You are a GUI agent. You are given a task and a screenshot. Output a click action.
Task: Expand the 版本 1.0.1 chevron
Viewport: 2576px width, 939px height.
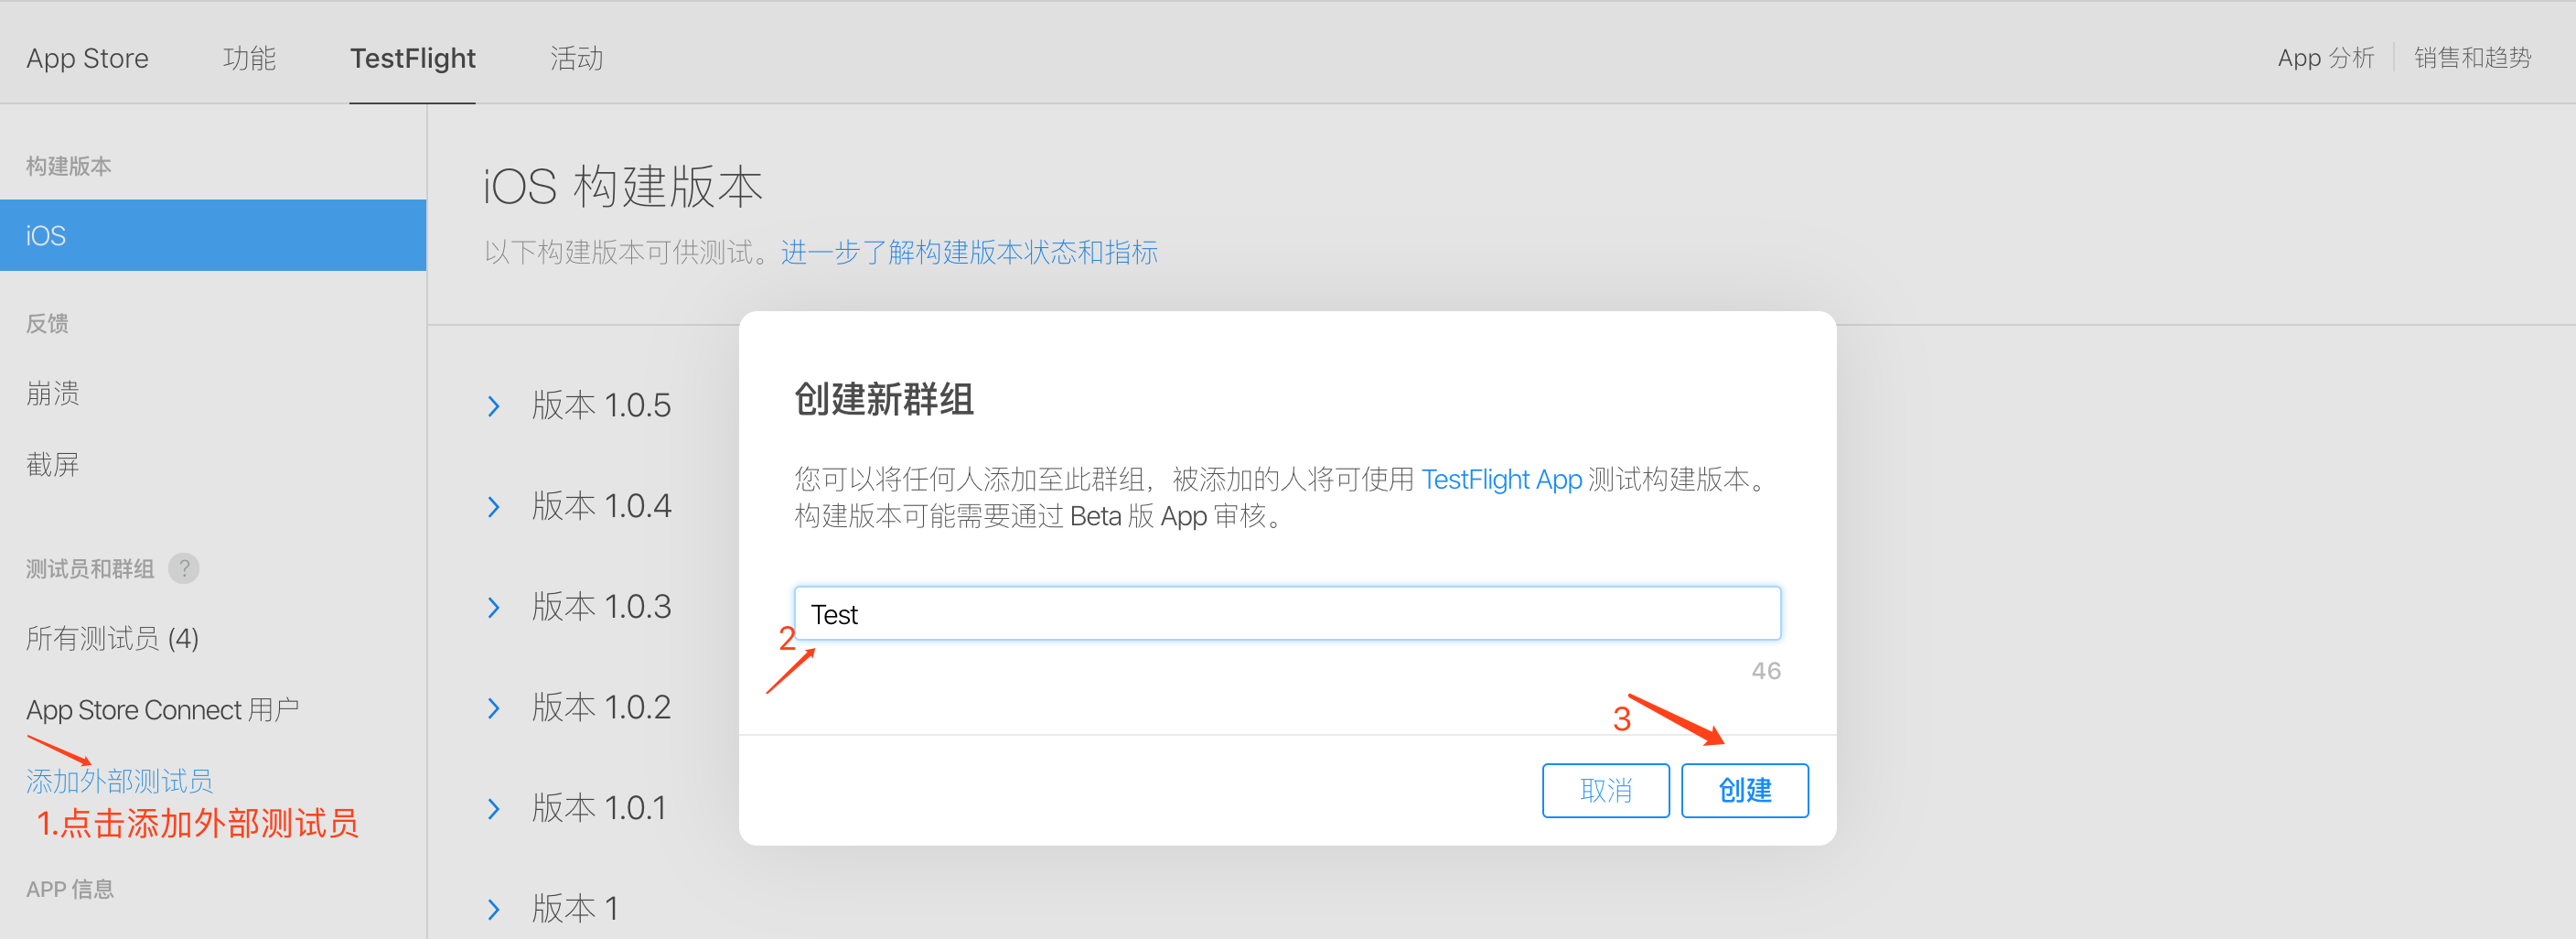(x=494, y=808)
